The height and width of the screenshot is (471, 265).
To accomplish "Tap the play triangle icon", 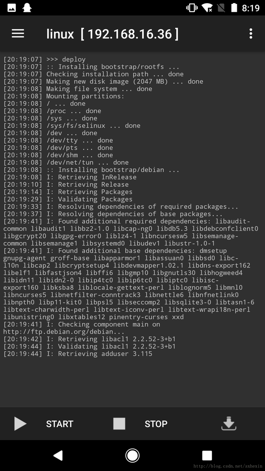I will (20, 424).
